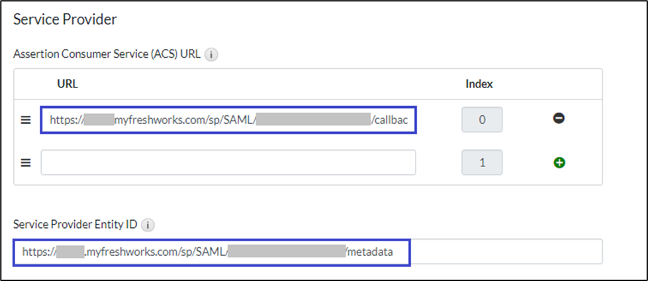Click the "Service Provider Entity ID" label text
648x281 pixels.
[x=75, y=225]
